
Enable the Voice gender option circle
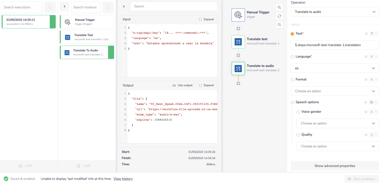(298, 112)
